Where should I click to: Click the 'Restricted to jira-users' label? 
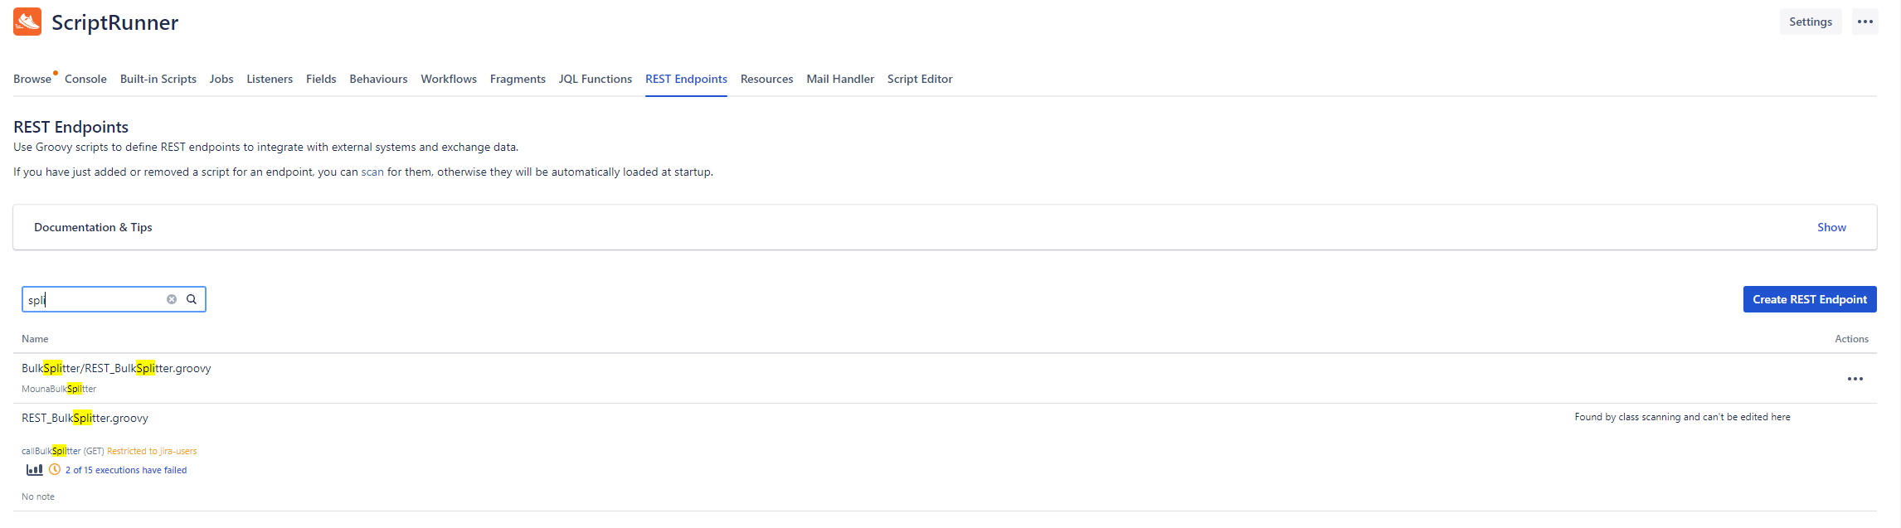[x=152, y=451]
